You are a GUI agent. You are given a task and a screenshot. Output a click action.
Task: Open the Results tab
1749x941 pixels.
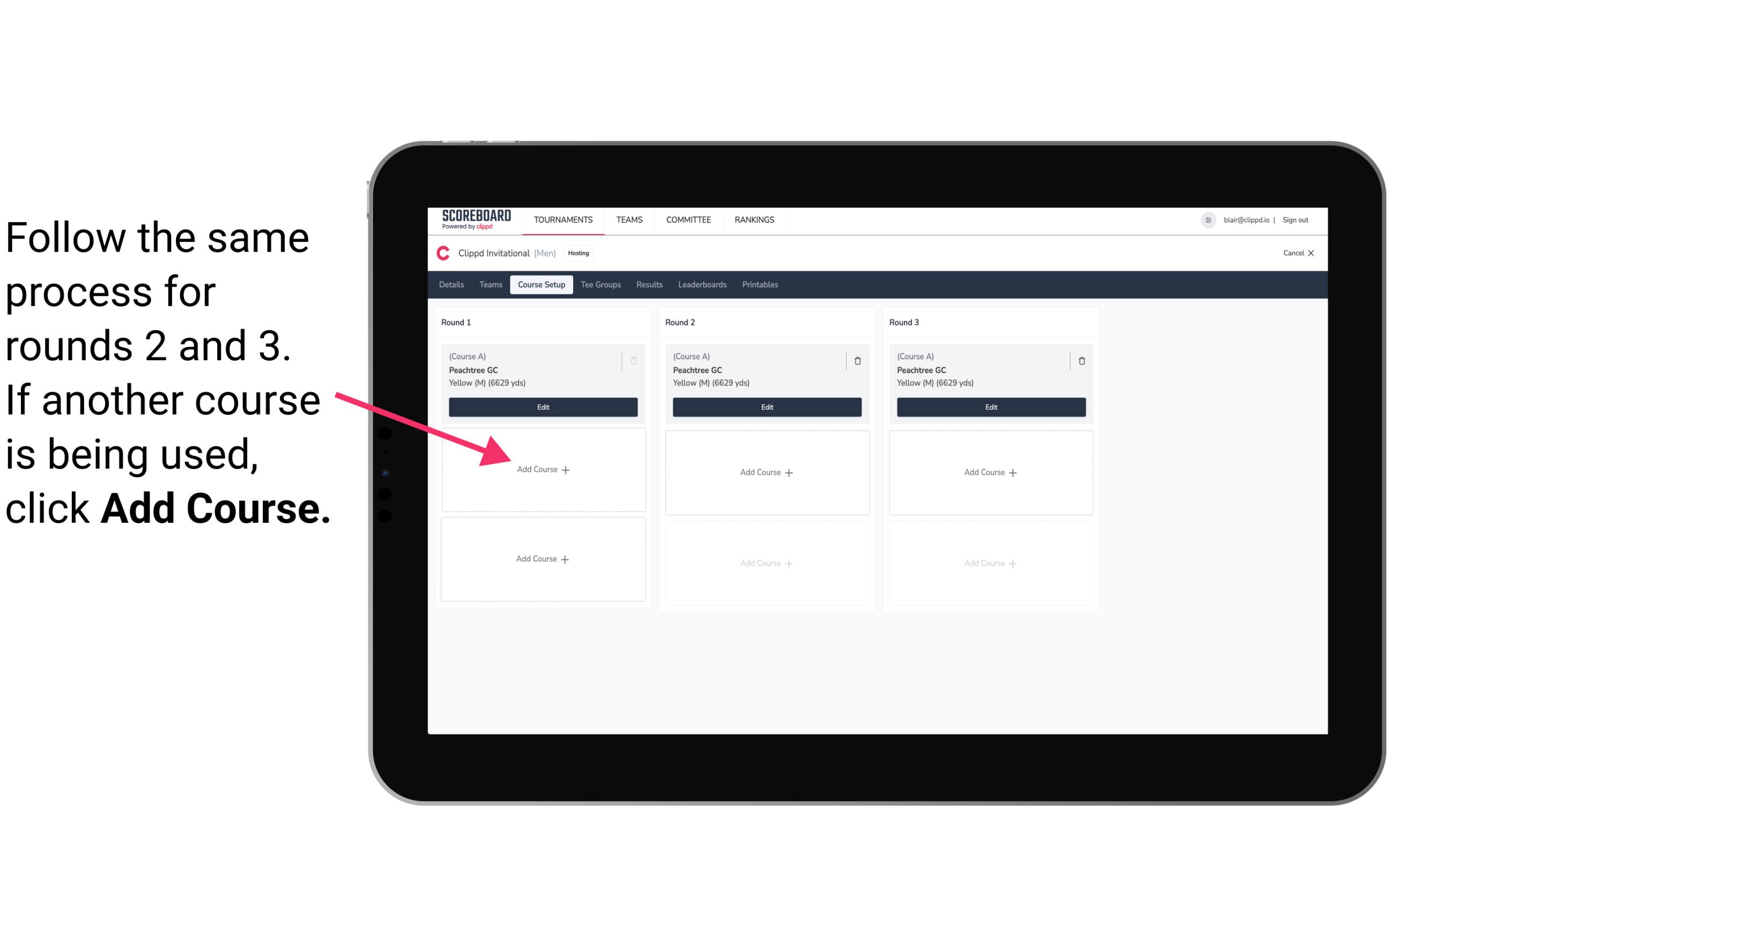[648, 285]
